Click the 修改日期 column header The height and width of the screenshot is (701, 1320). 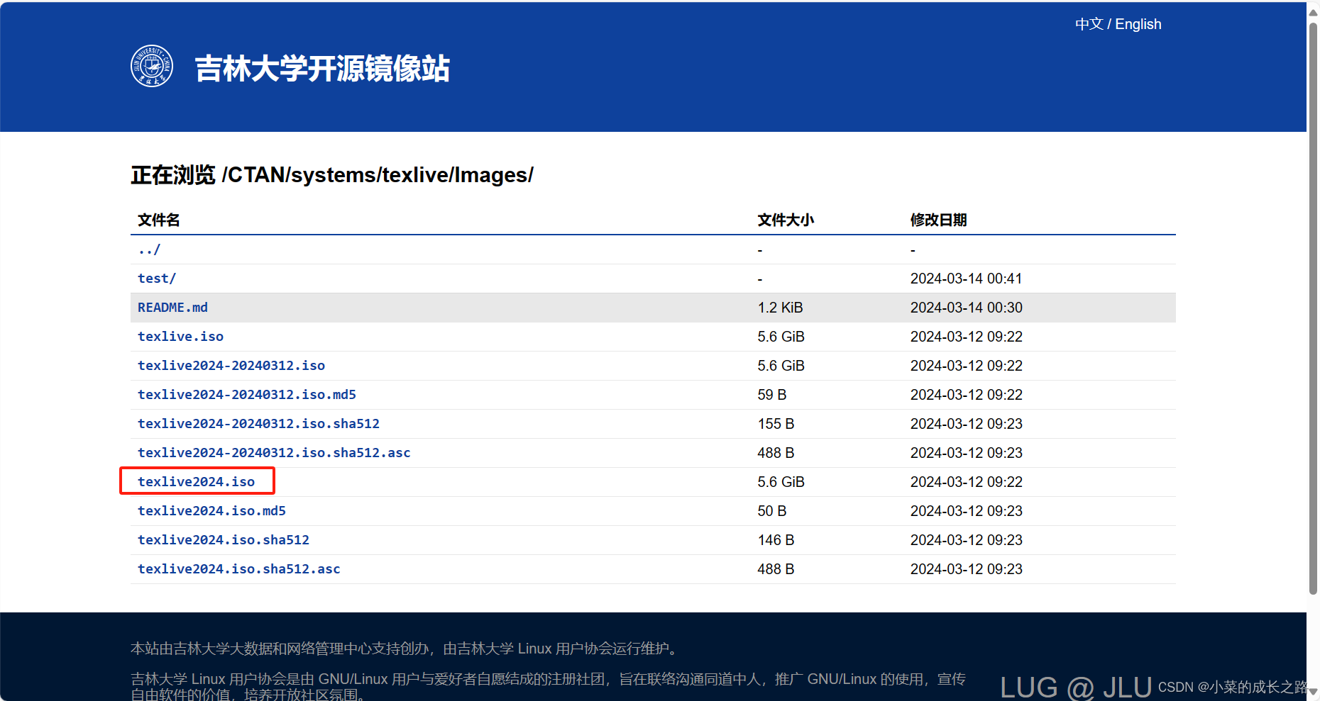pos(939,220)
